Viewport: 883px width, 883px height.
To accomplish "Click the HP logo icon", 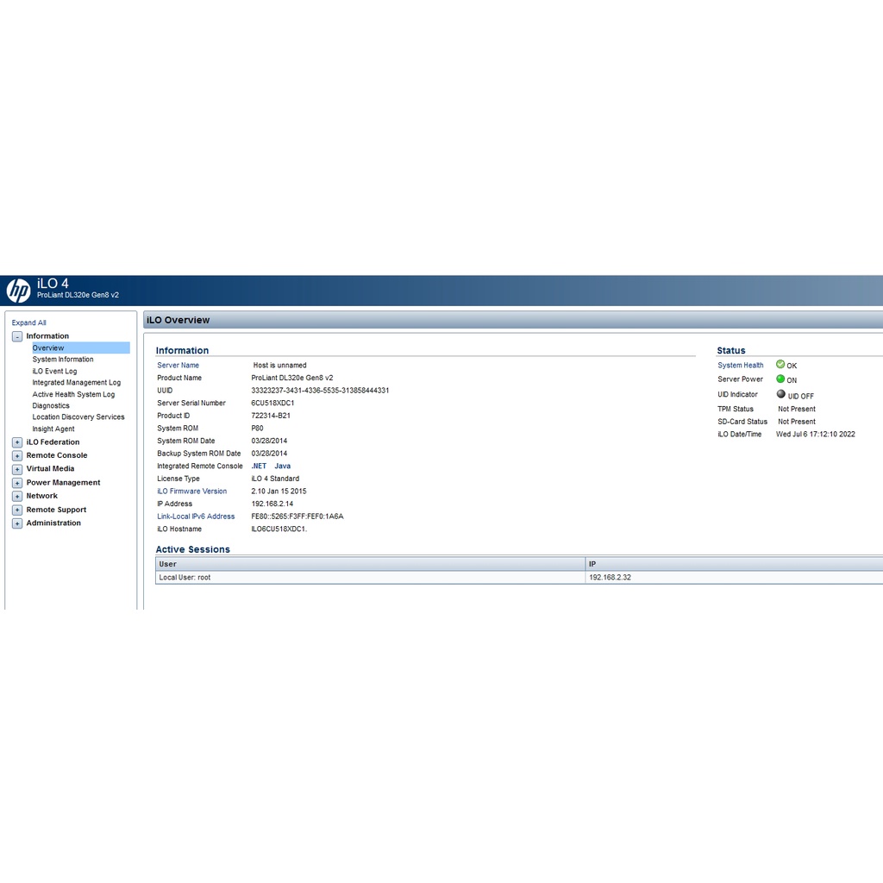I will click(x=18, y=291).
